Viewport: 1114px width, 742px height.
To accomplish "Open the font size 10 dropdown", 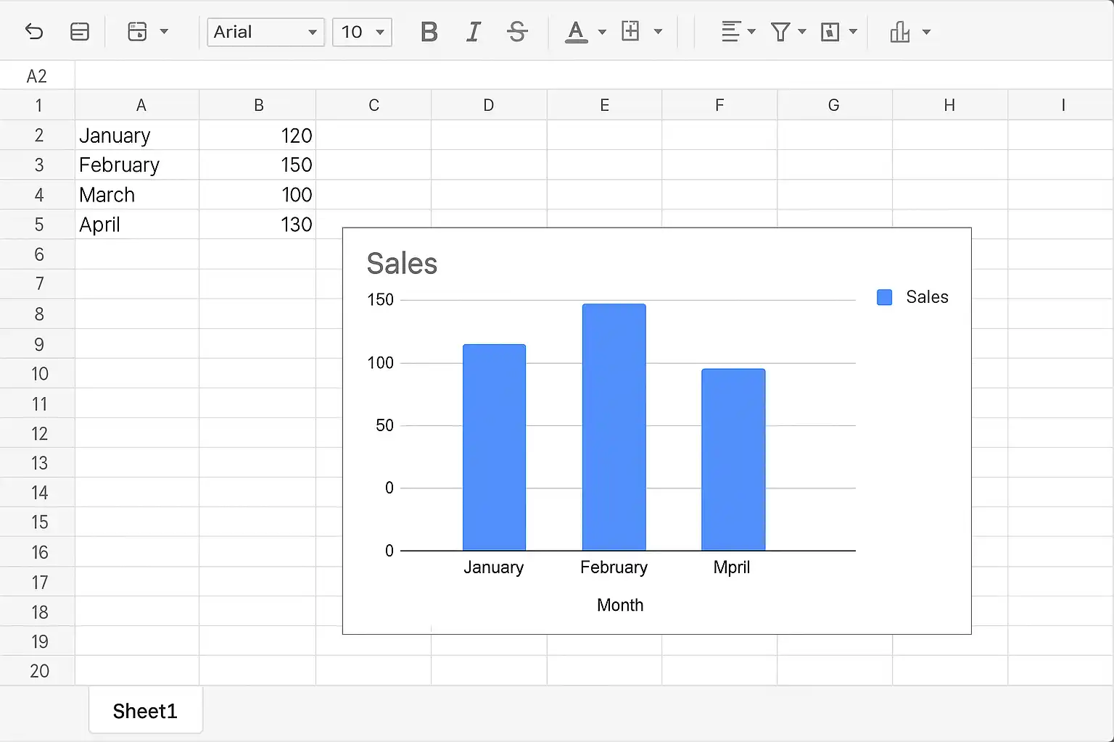I will point(362,32).
